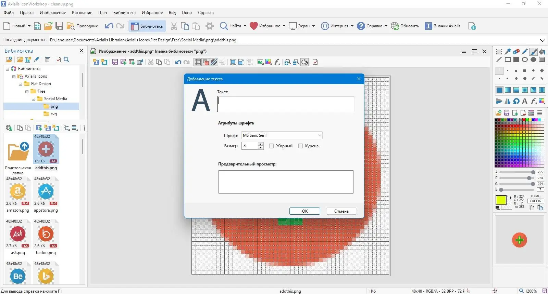Screen dimensions: 548x294
Task: Select the amazon.png thumbnail
Action: 18,195
